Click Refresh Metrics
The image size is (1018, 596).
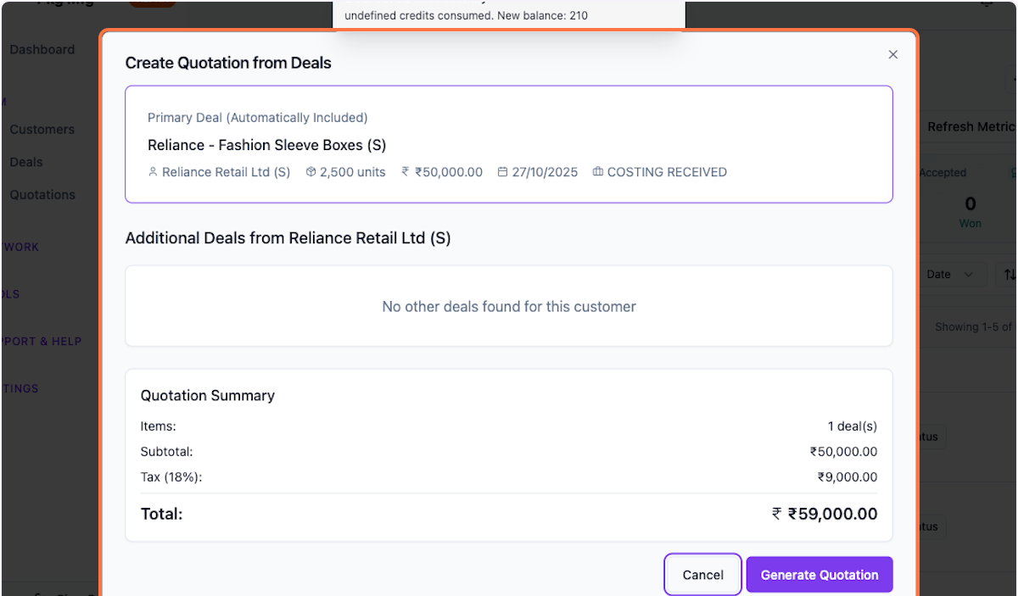click(x=970, y=125)
